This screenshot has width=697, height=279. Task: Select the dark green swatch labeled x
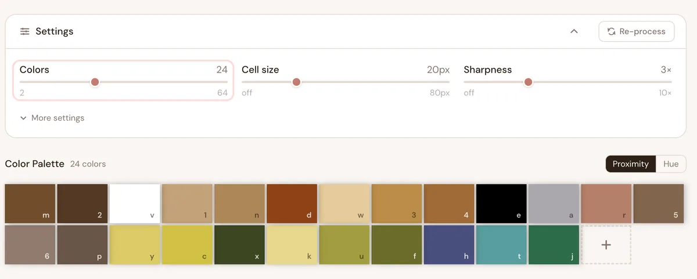point(239,245)
